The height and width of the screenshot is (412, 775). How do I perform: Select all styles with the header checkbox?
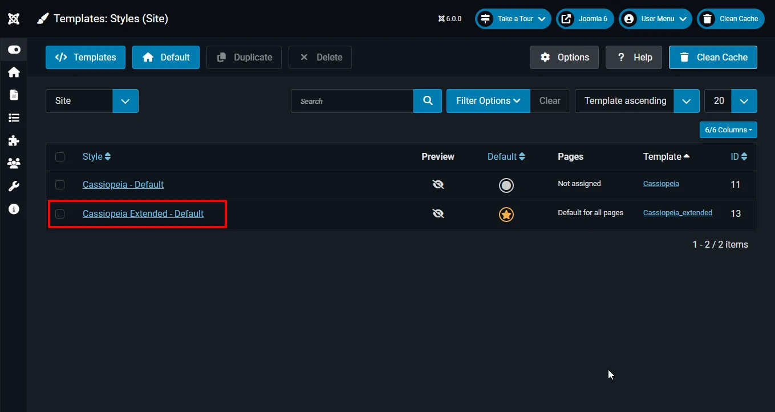(x=60, y=156)
